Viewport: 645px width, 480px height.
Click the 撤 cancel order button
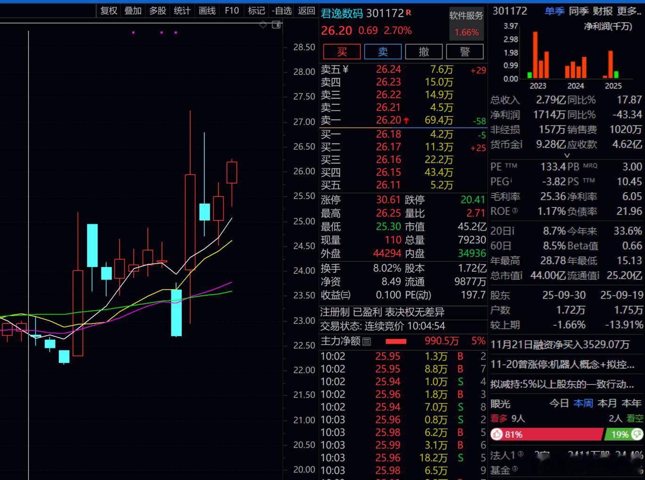[424, 52]
